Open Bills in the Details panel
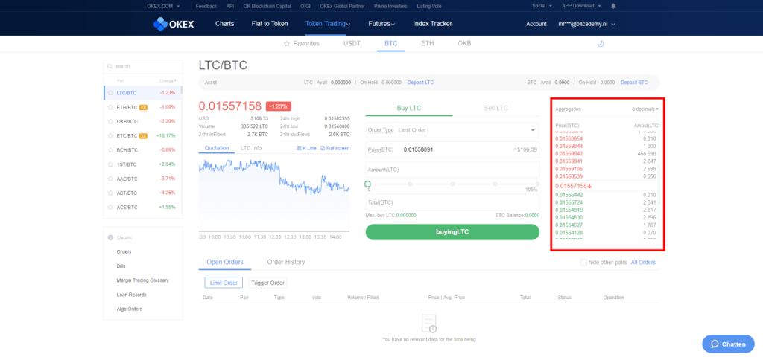Image resolution: width=763 pixels, height=357 pixels. click(x=121, y=266)
